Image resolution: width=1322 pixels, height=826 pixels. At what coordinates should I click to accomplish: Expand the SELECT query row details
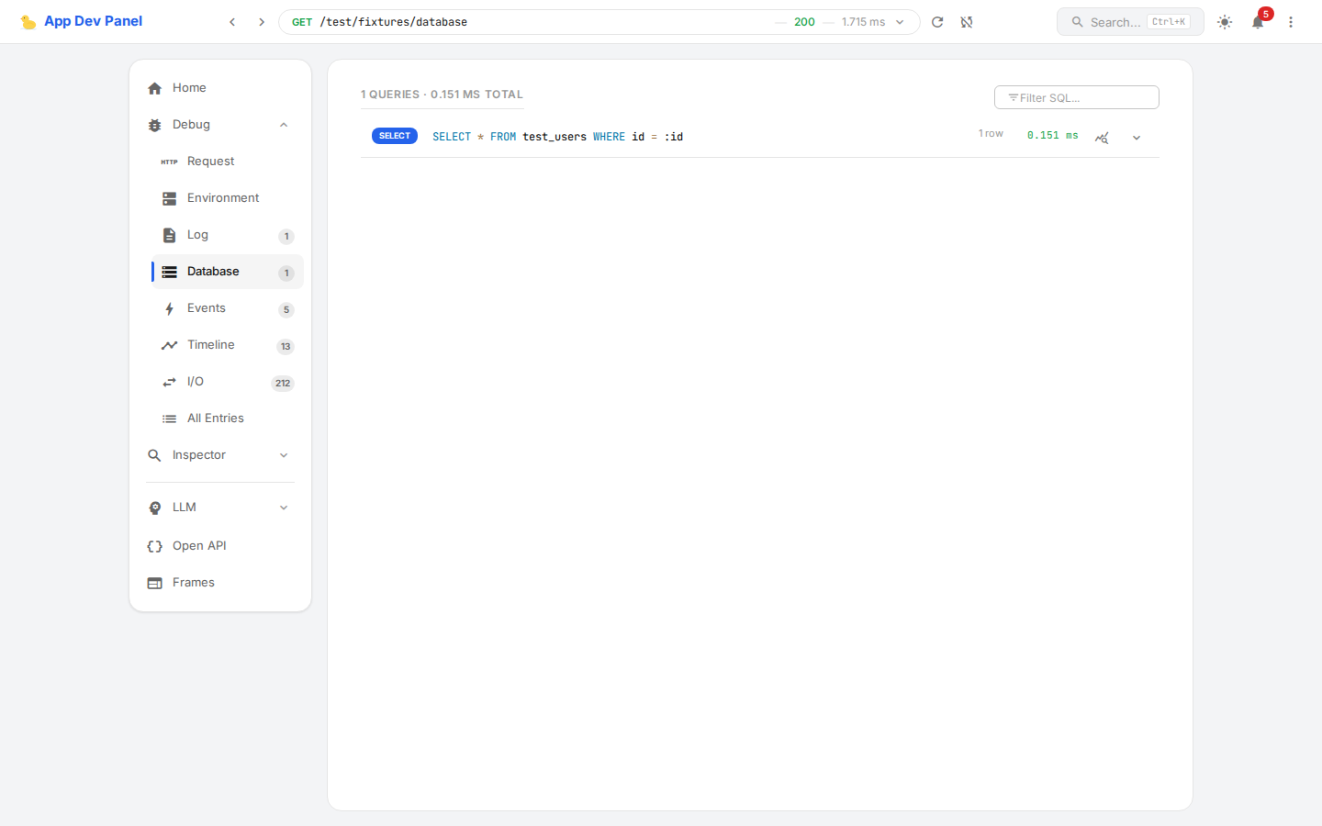(1137, 138)
